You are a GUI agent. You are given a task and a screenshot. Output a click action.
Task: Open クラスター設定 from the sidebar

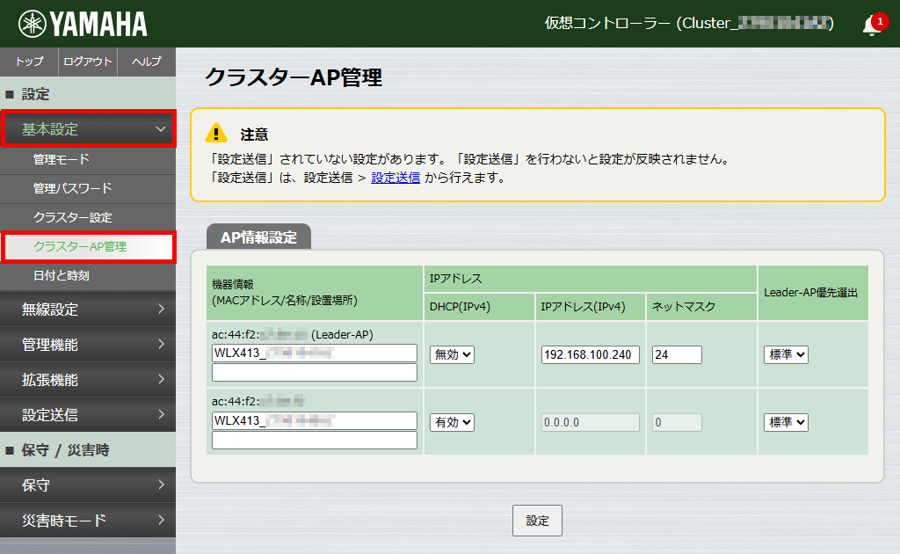pyautogui.click(x=88, y=217)
